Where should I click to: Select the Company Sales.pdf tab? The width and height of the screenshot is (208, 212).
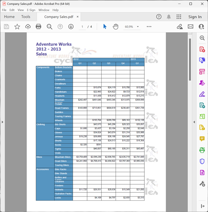[59, 17]
